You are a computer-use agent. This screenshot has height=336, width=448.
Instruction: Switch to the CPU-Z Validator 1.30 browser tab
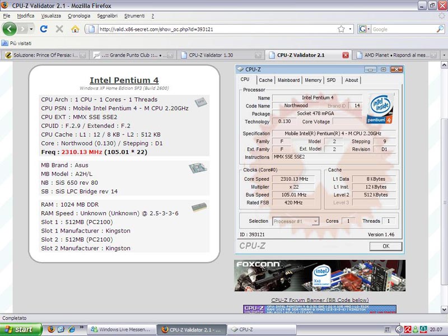[216, 55]
